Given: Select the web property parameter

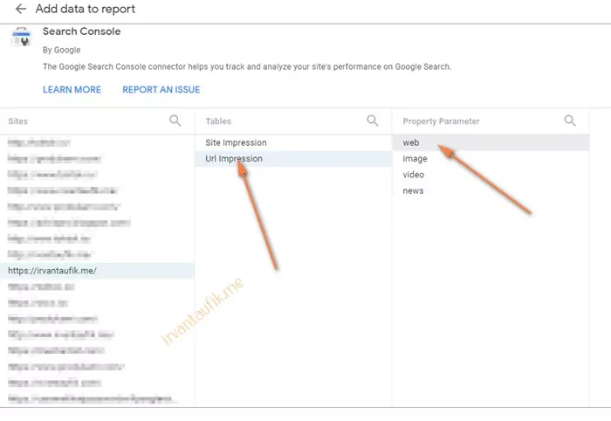Looking at the screenshot, I should [x=491, y=142].
